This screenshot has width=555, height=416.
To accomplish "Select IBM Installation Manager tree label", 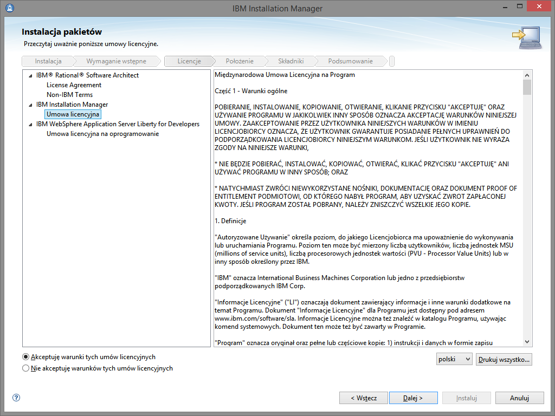I will point(72,105).
